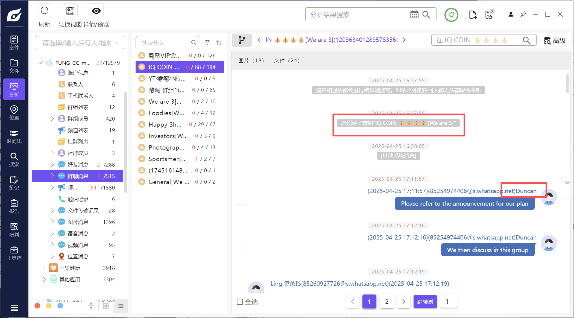This screenshot has height=318, width=574.
Task: Toggle the details/preview eye icon
Action: 96,11
